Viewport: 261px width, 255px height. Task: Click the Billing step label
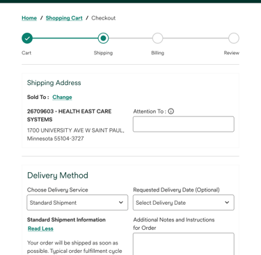[157, 53]
